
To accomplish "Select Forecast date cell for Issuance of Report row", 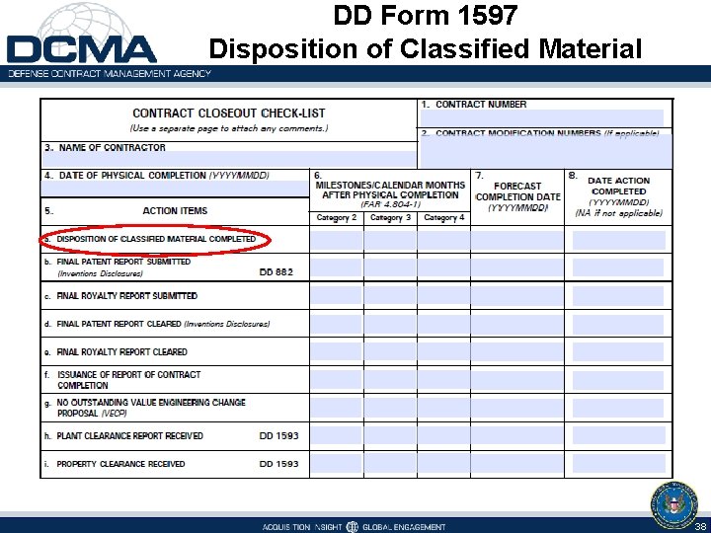I will pos(517,380).
